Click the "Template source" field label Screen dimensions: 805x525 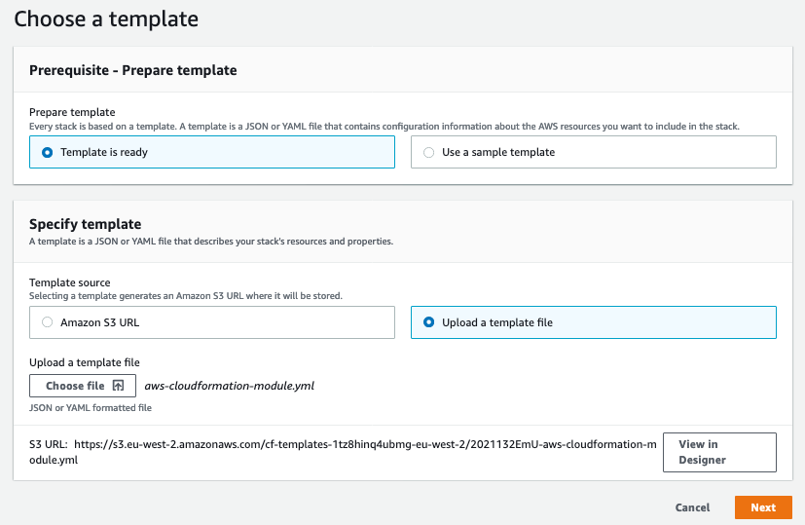coord(70,281)
